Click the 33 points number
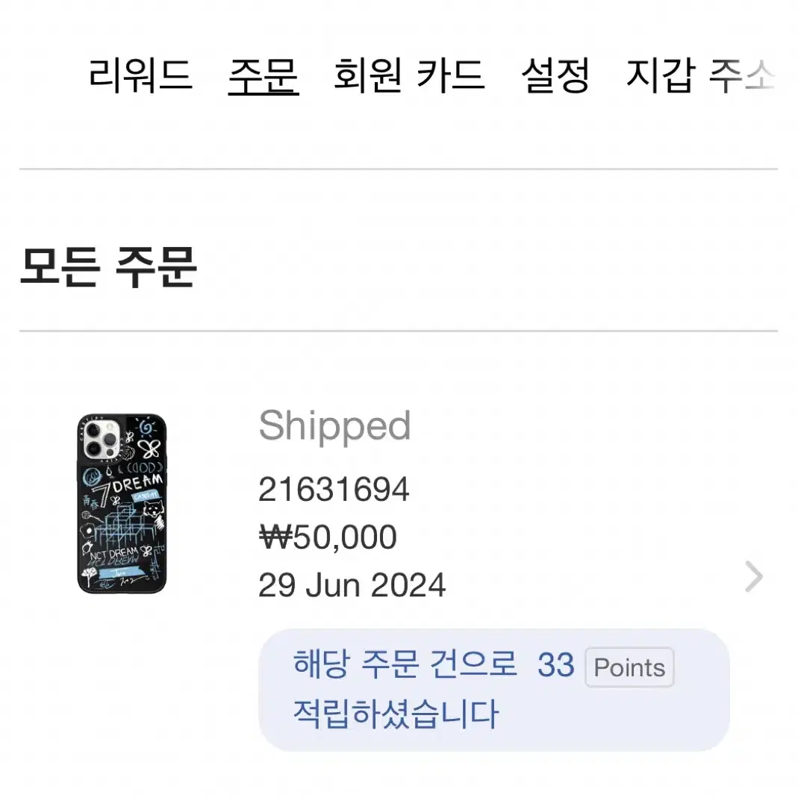Screen dimensions: 798x798 tap(555, 665)
